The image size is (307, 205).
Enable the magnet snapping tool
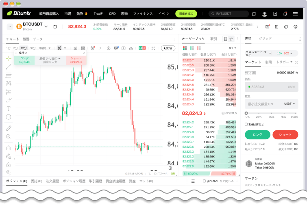[9, 148]
